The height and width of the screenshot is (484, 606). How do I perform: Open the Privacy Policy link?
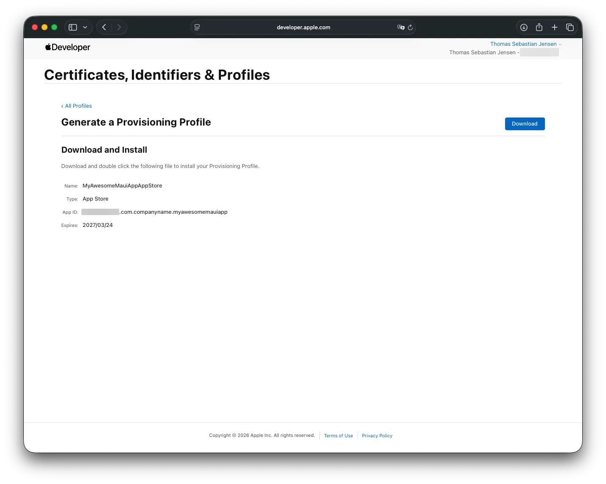[377, 436]
